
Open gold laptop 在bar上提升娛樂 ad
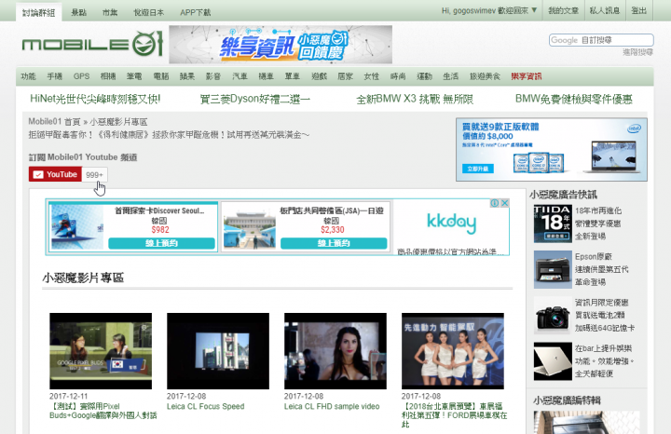[x=553, y=361]
